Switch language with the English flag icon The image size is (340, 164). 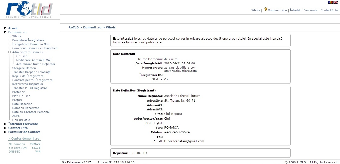point(336,2)
